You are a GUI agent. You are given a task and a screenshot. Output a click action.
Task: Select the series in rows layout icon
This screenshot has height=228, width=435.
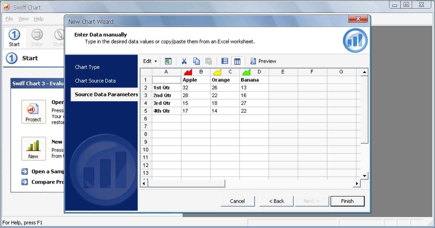coord(225,61)
